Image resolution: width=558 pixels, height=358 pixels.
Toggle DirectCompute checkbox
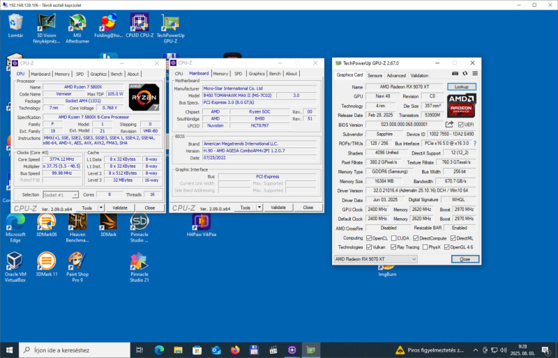tap(416, 238)
